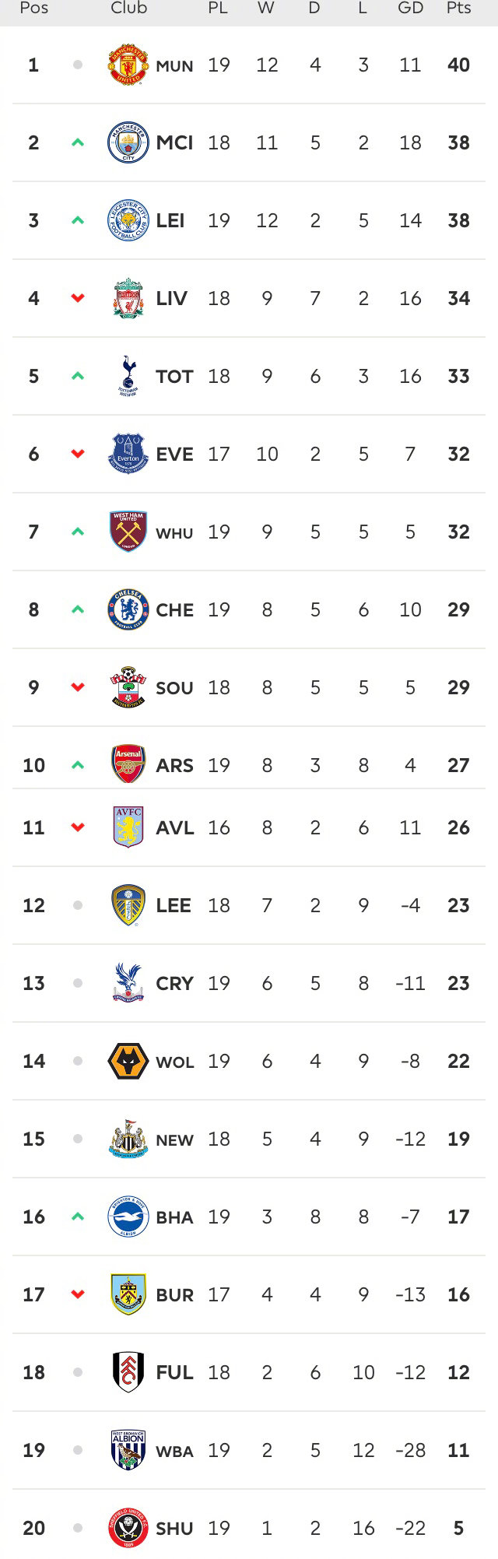The image size is (498, 1559).
Task: Click the Tottenham Hotspur cockerel crest
Action: [128, 376]
